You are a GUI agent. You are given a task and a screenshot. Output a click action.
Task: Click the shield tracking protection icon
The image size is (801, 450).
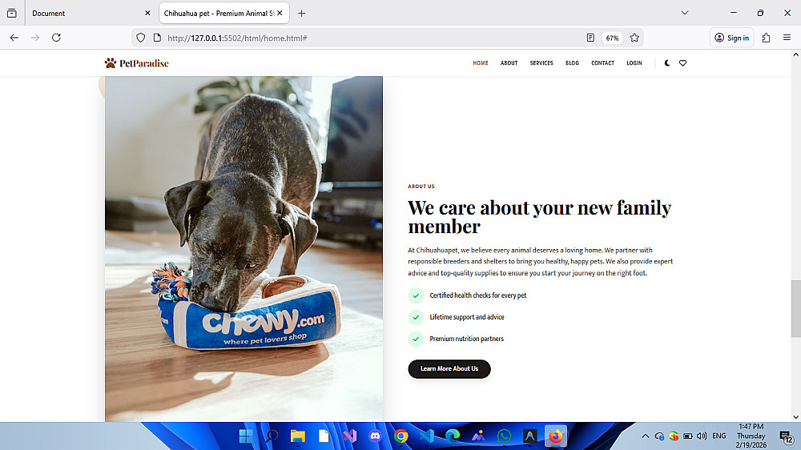pyautogui.click(x=141, y=38)
